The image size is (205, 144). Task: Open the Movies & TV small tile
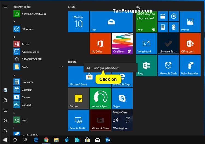(x=163, y=16)
